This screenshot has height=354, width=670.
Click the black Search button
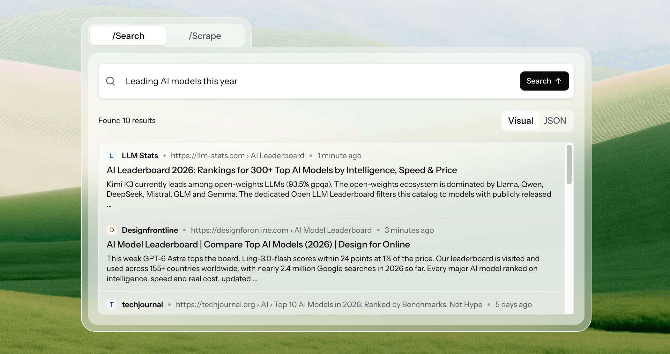click(x=544, y=81)
